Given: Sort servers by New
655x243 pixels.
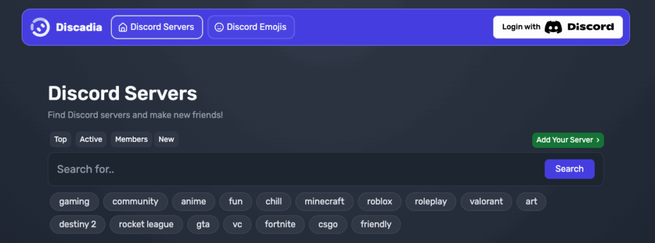Looking at the screenshot, I should coord(166,139).
